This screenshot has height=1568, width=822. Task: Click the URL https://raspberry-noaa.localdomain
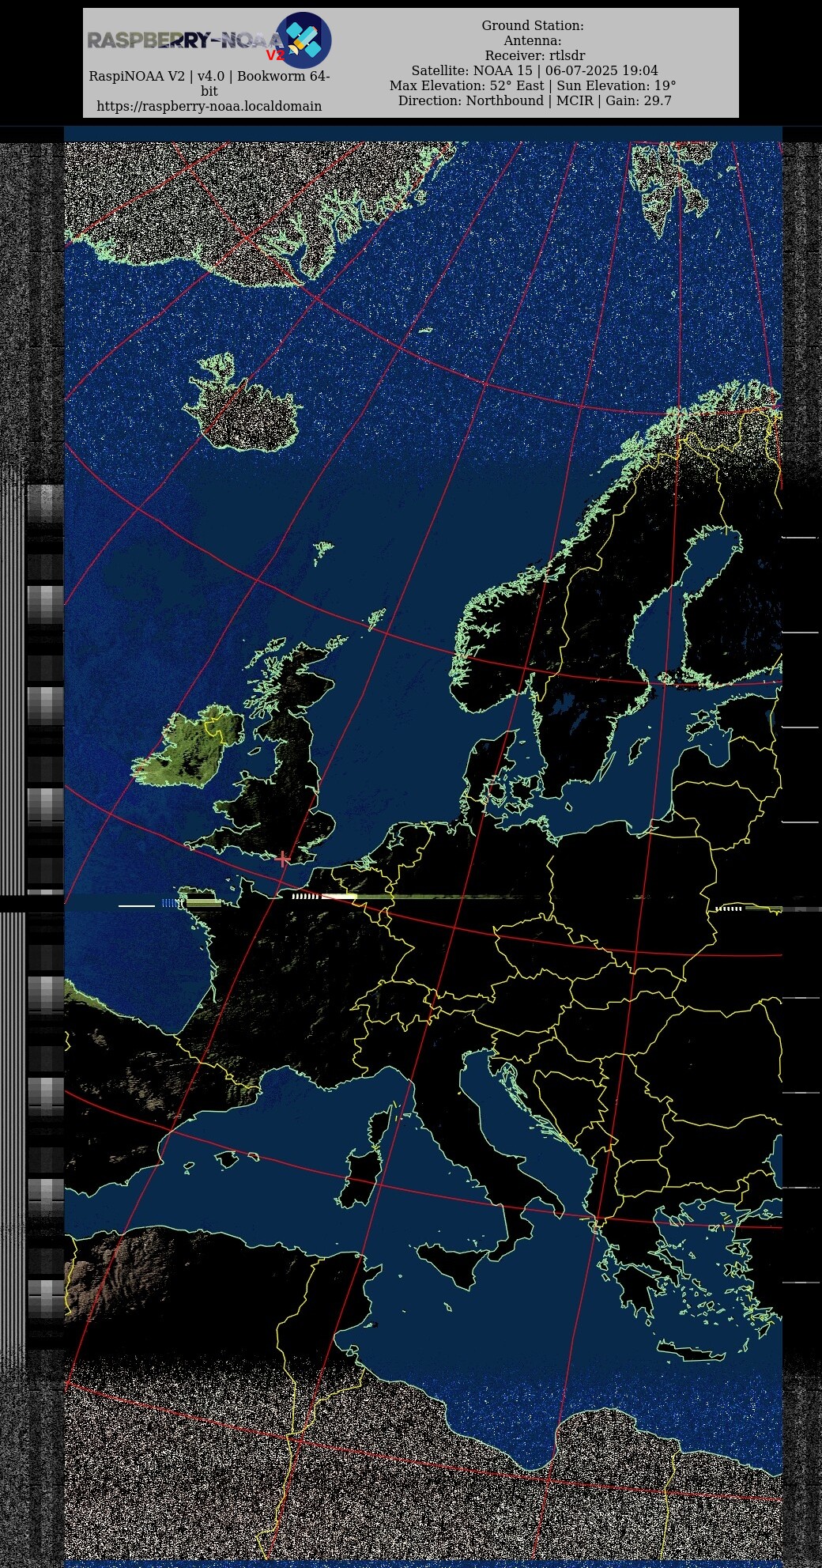pyautogui.click(x=209, y=106)
